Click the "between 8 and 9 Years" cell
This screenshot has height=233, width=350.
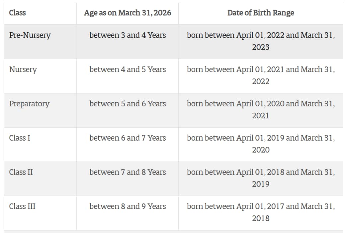128,206
